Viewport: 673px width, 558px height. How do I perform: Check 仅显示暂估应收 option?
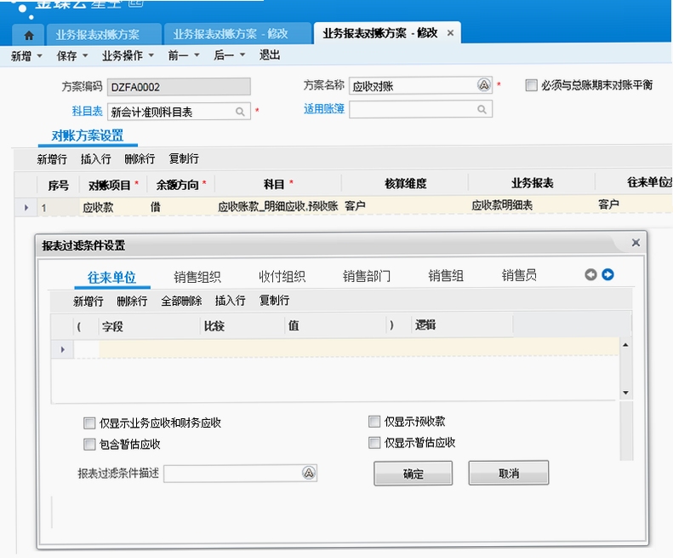tap(374, 442)
